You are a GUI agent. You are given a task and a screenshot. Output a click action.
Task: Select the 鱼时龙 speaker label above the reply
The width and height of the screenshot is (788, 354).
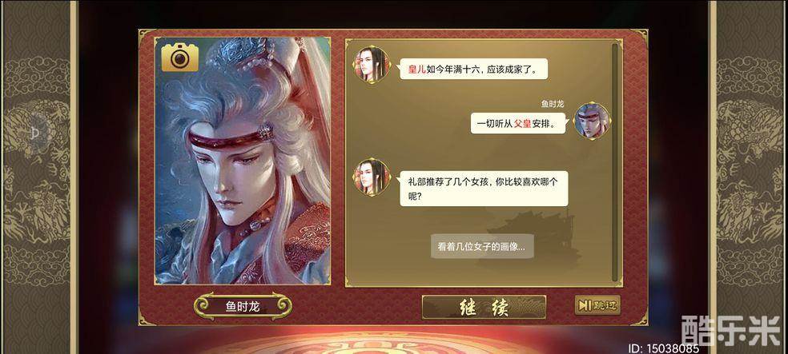pos(552,105)
